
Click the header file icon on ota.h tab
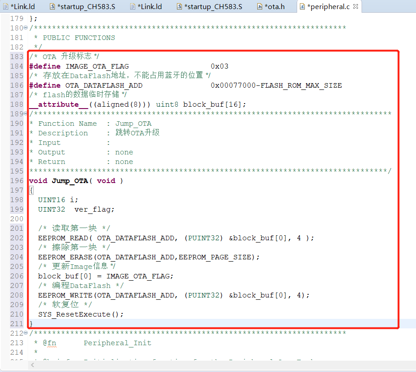point(259,7)
